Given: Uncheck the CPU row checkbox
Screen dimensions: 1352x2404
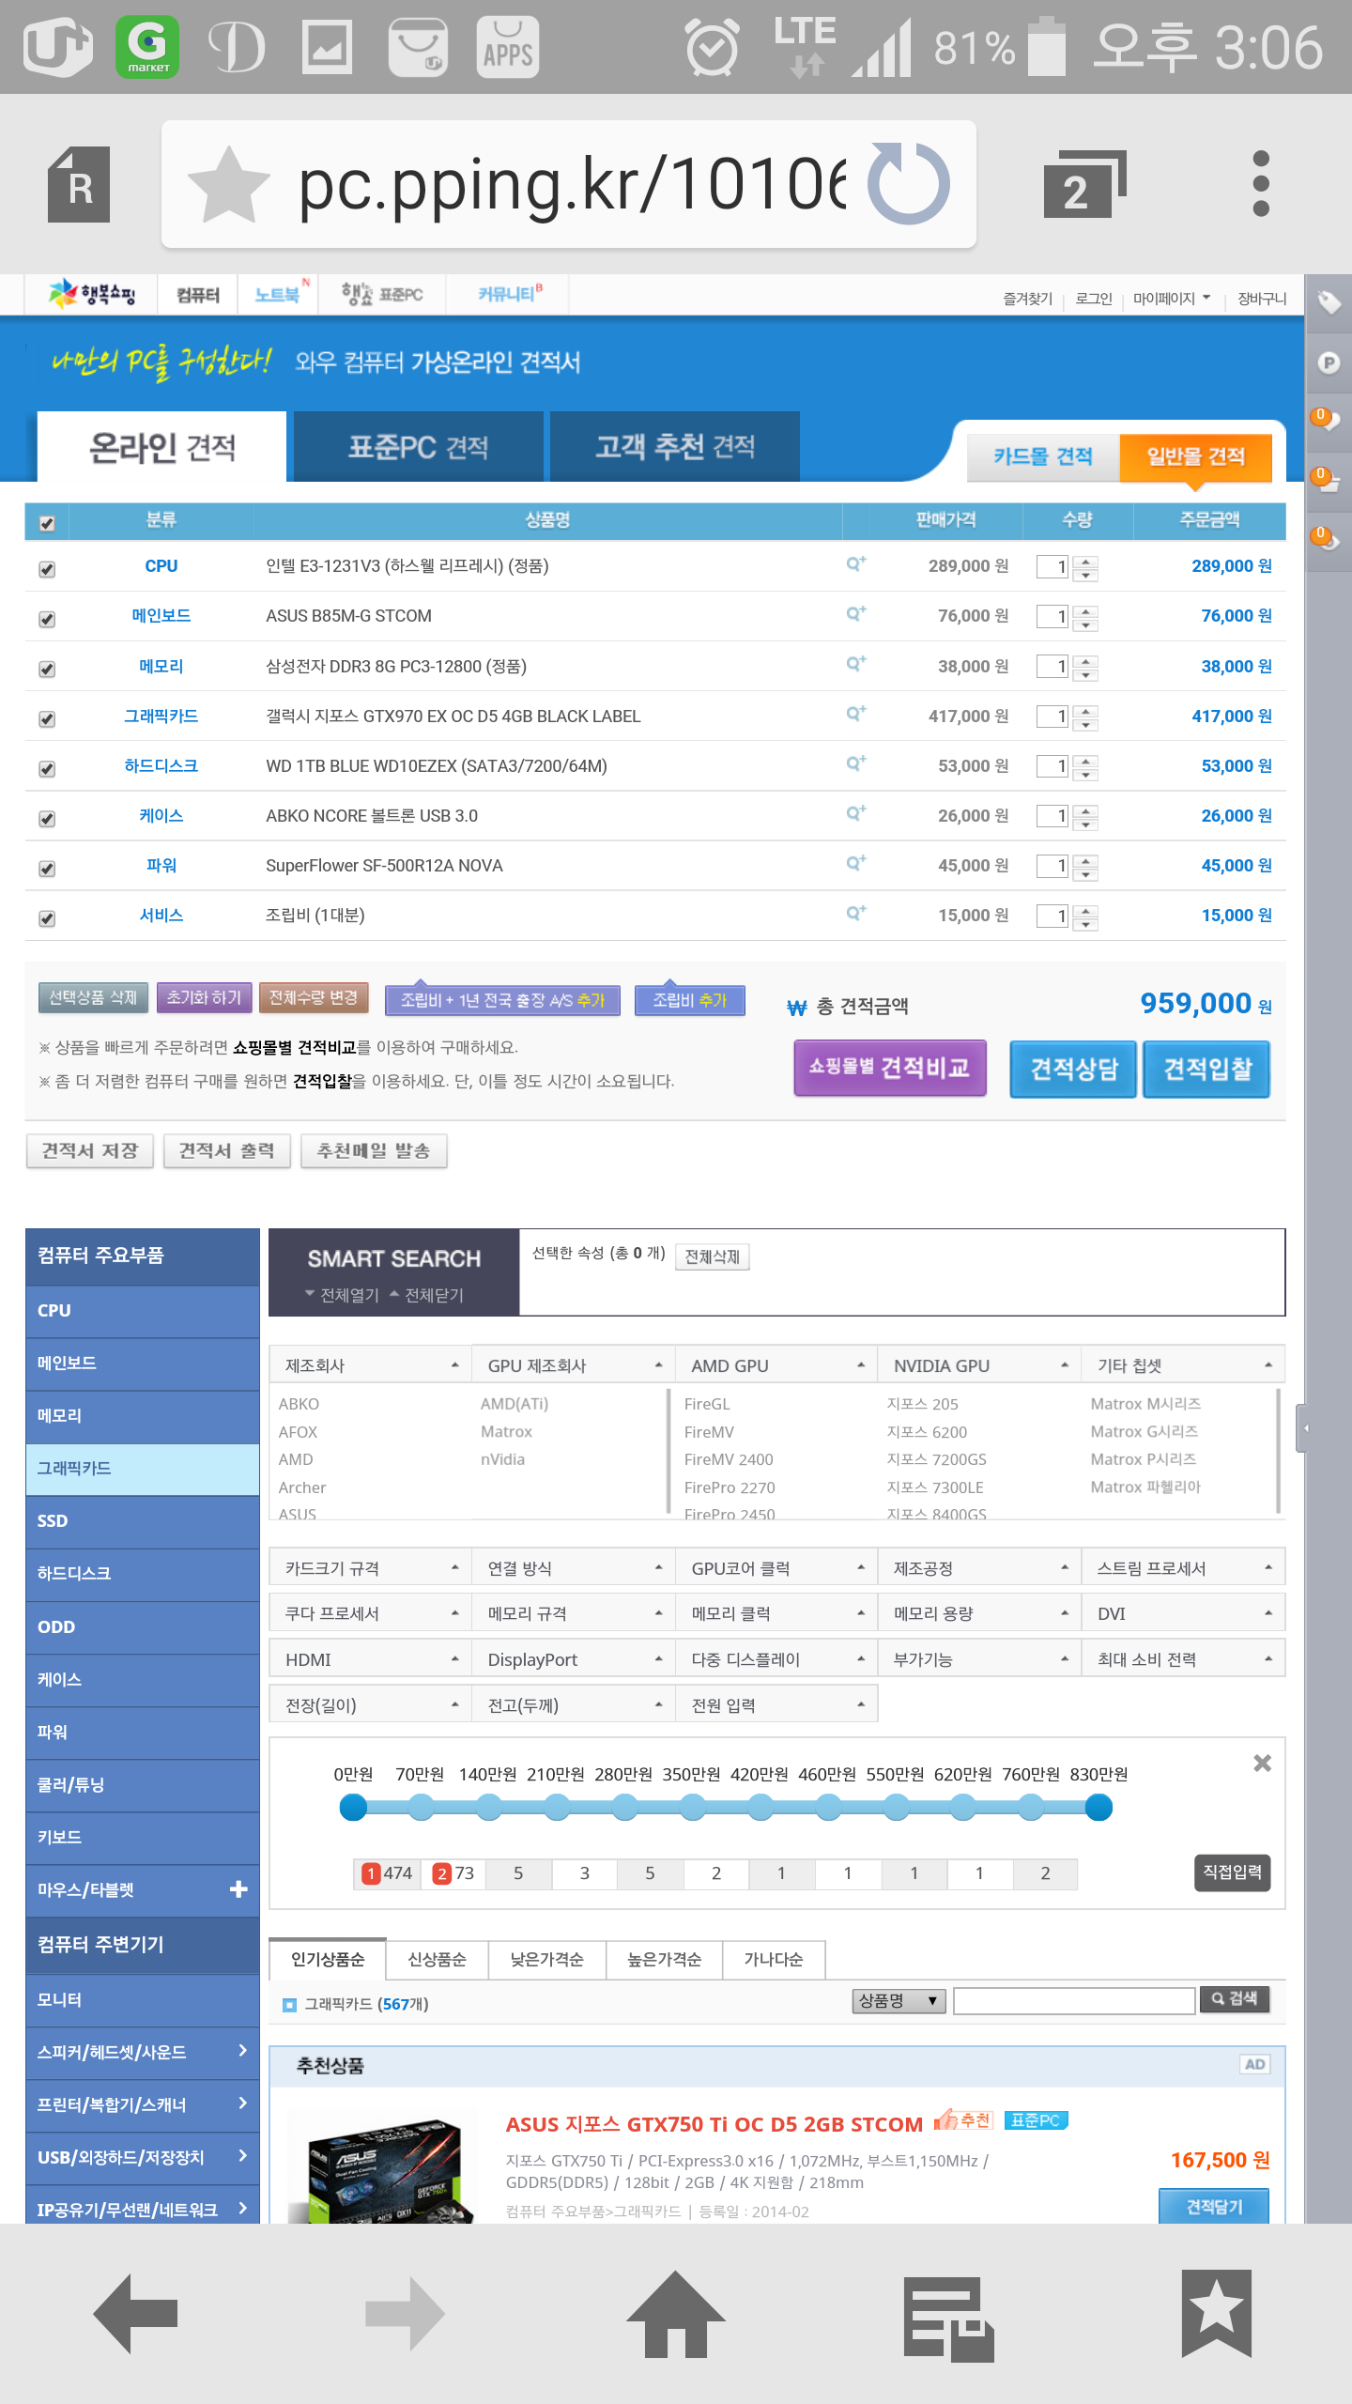Looking at the screenshot, I should tap(47, 569).
